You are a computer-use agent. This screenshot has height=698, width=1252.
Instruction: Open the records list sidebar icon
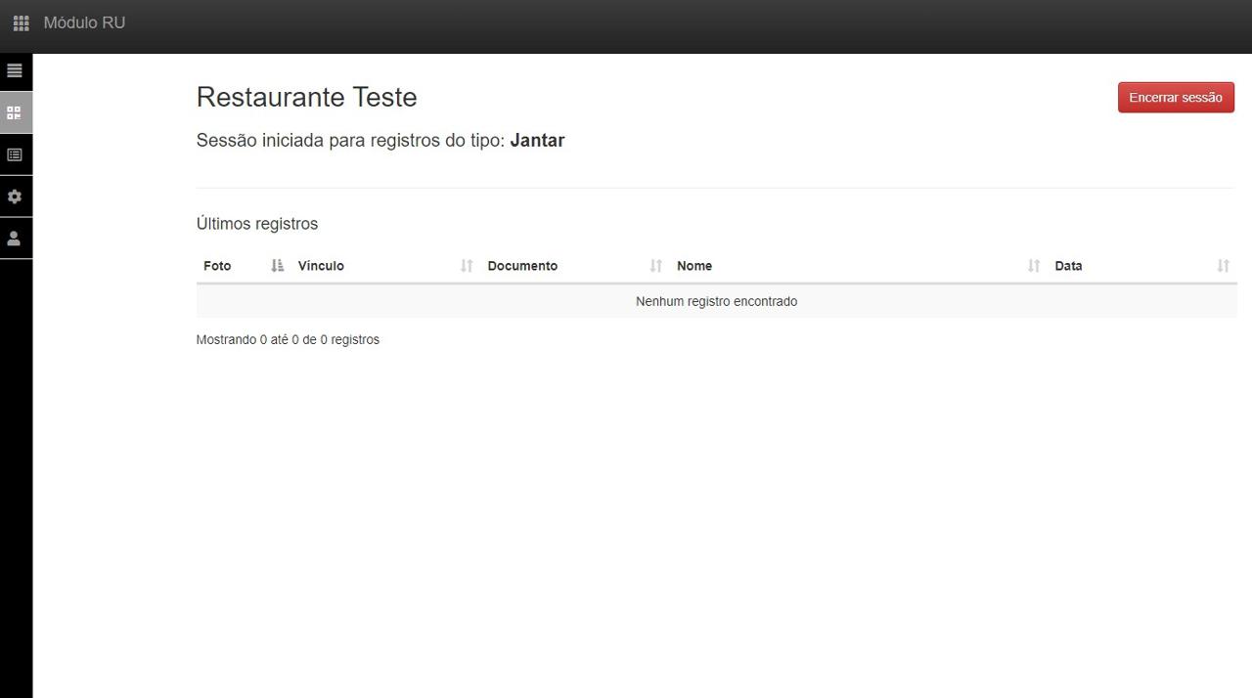[15, 154]
